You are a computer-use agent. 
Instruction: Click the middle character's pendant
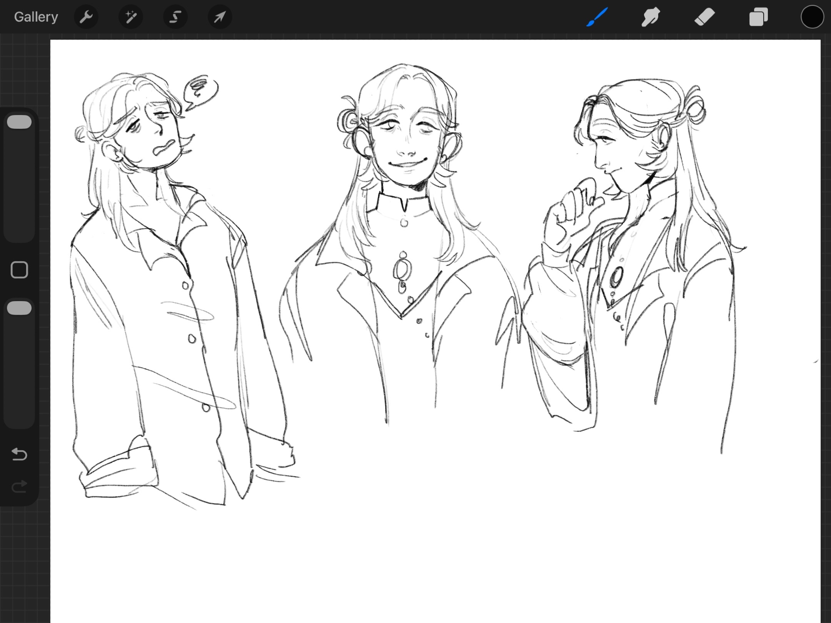coord(402,269)
